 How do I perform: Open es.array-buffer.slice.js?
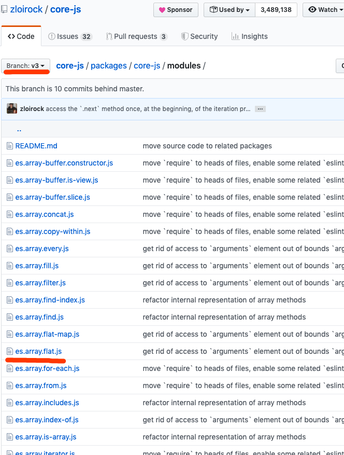coord(52,197)
